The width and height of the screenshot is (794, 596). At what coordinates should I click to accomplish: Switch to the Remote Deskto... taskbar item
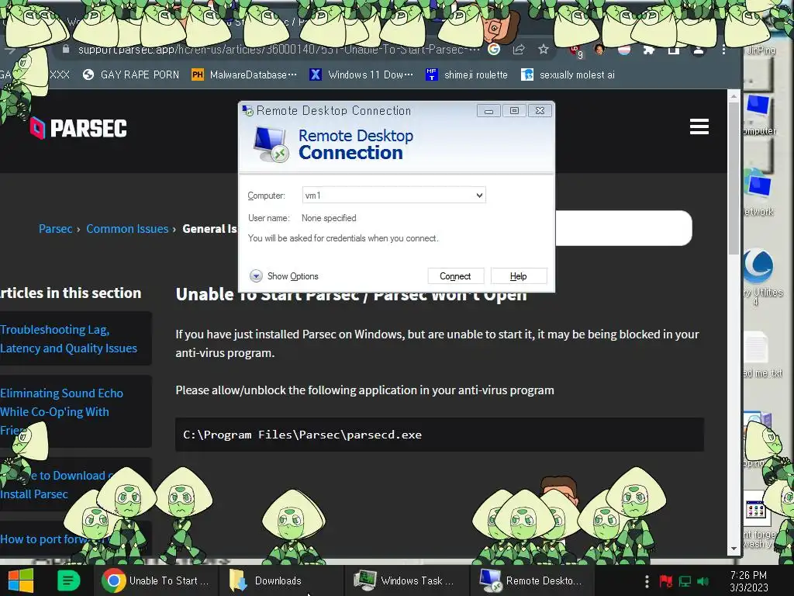click(532, 580)
